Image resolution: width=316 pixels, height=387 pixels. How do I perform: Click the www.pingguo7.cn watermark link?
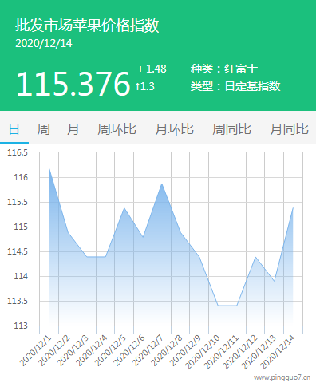click(x=282, y=377)
